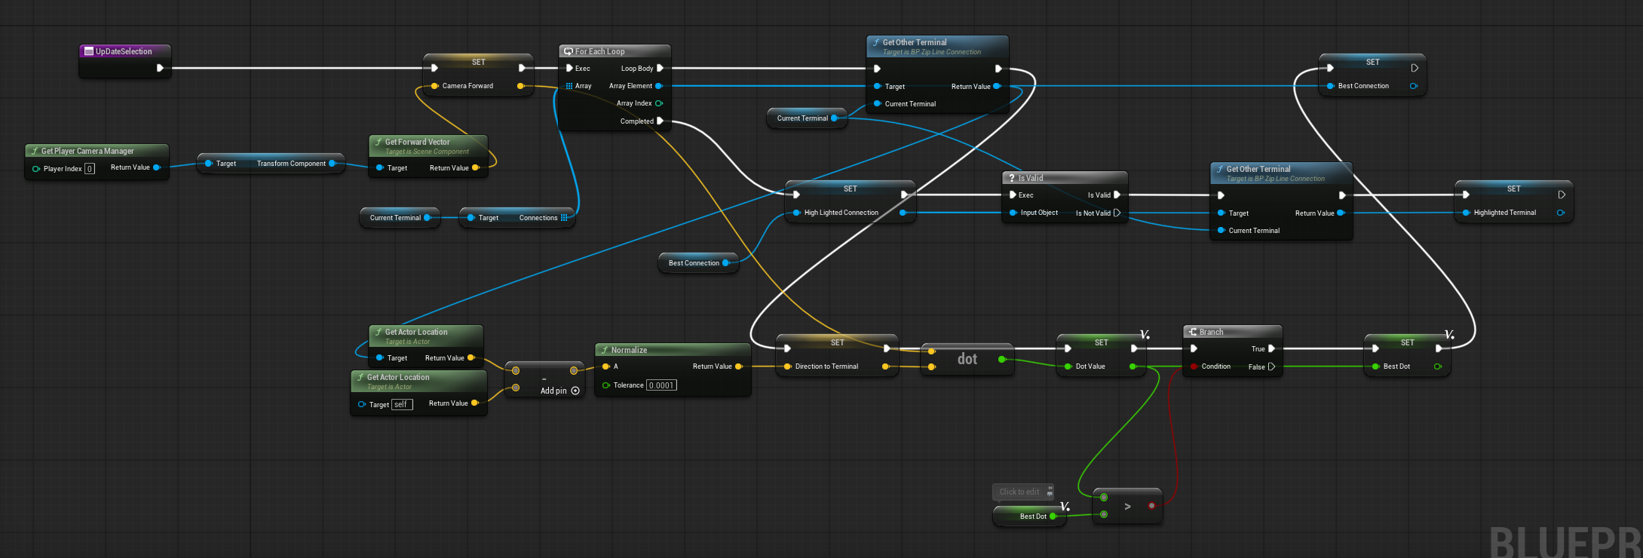Select the Array Element output pin

coord(659,86)
